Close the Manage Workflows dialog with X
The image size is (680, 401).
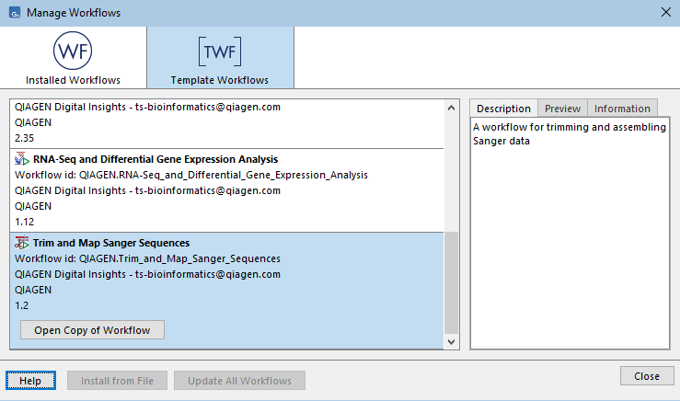click(666, 12)
